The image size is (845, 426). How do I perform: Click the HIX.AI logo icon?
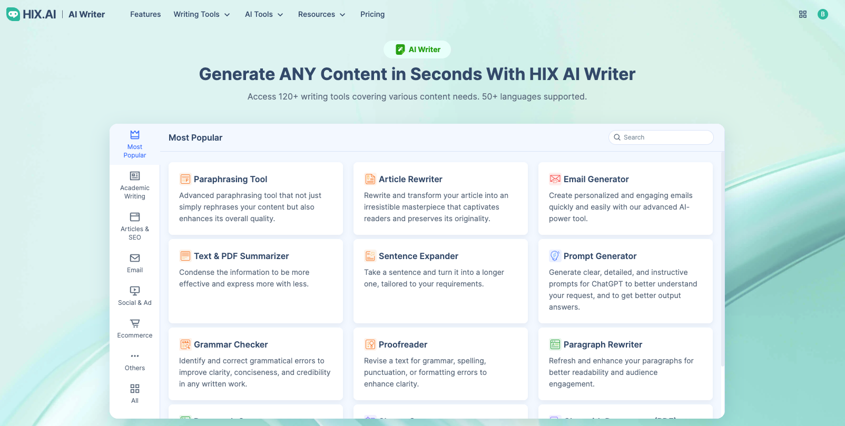coord(13,14)
